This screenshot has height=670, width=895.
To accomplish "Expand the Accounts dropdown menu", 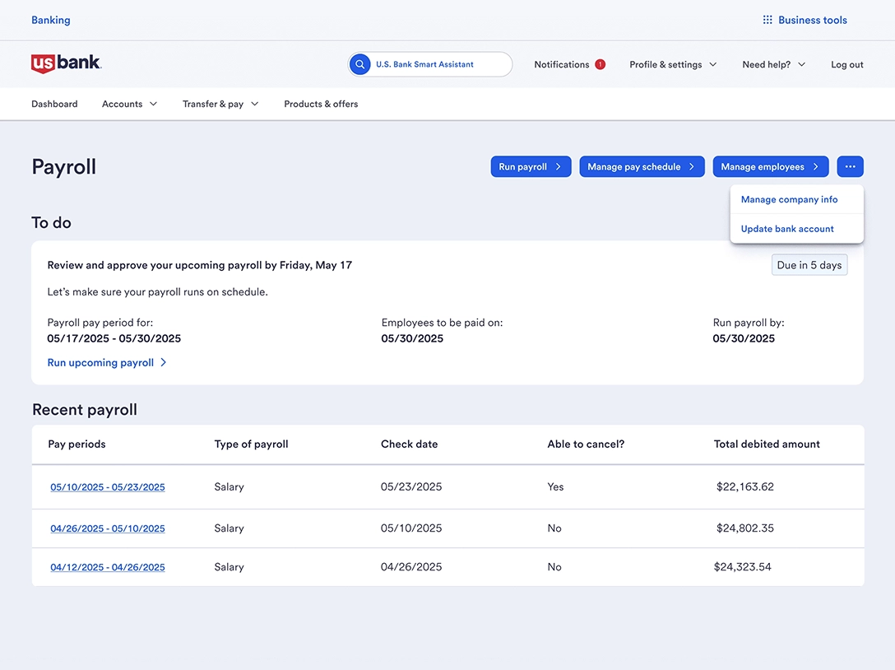I will tap(129, 104).
